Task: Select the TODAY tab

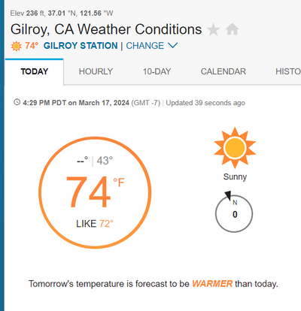Action: tap(35, 71)
